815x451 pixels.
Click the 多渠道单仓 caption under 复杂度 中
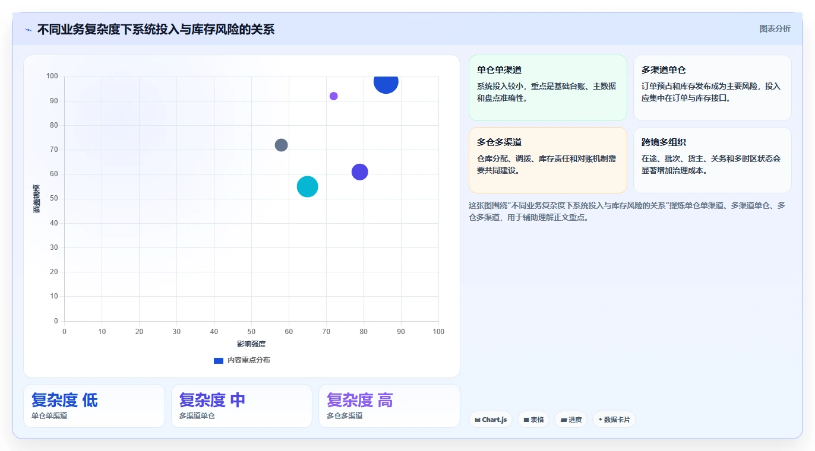[x=197, y=416]
